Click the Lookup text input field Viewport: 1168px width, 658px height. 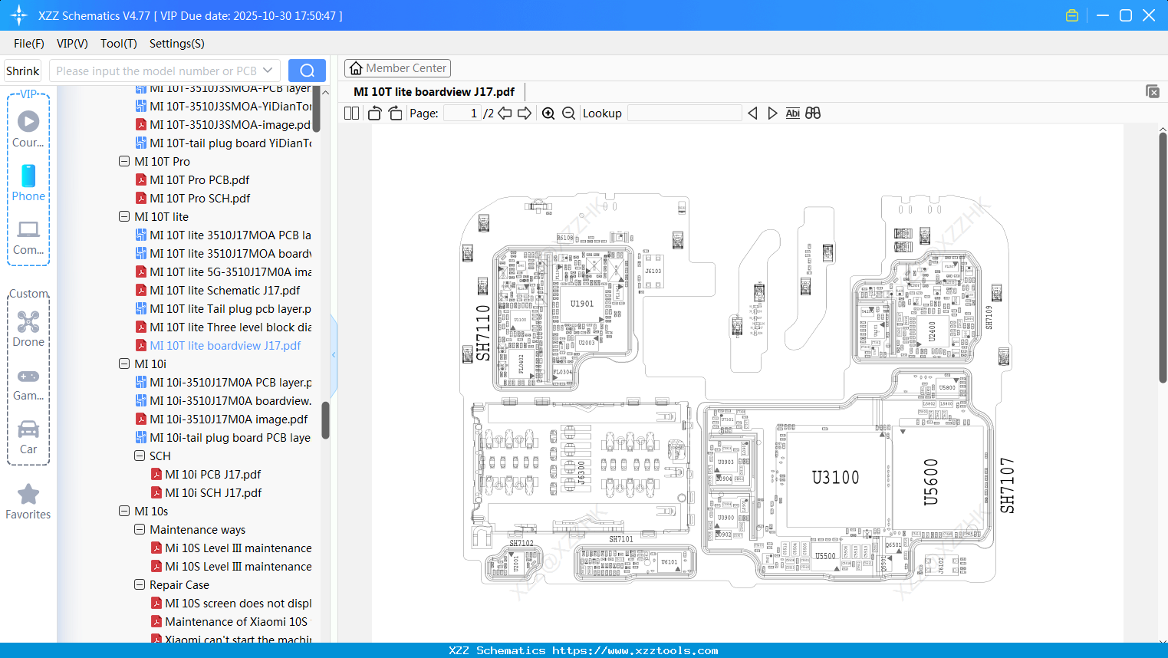[685, 113]
